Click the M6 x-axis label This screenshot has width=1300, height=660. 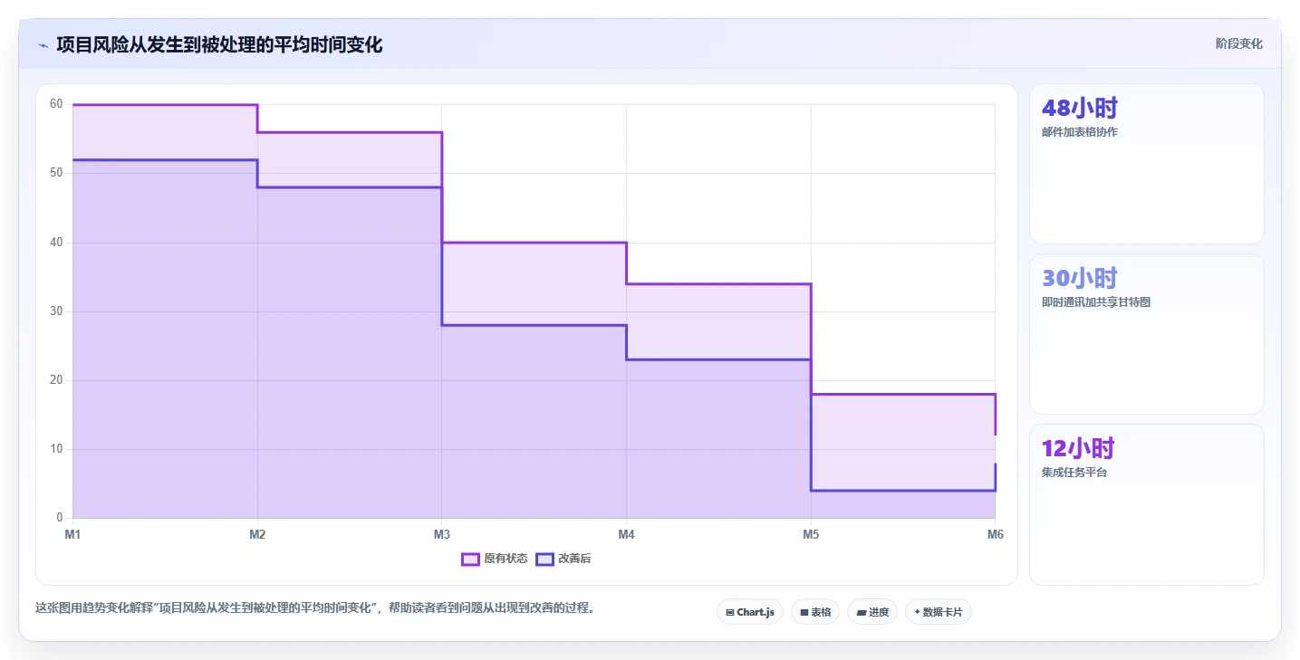point(995,535)
